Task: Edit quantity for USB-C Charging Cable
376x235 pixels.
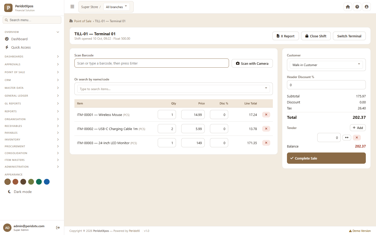Action: [167, 129]
